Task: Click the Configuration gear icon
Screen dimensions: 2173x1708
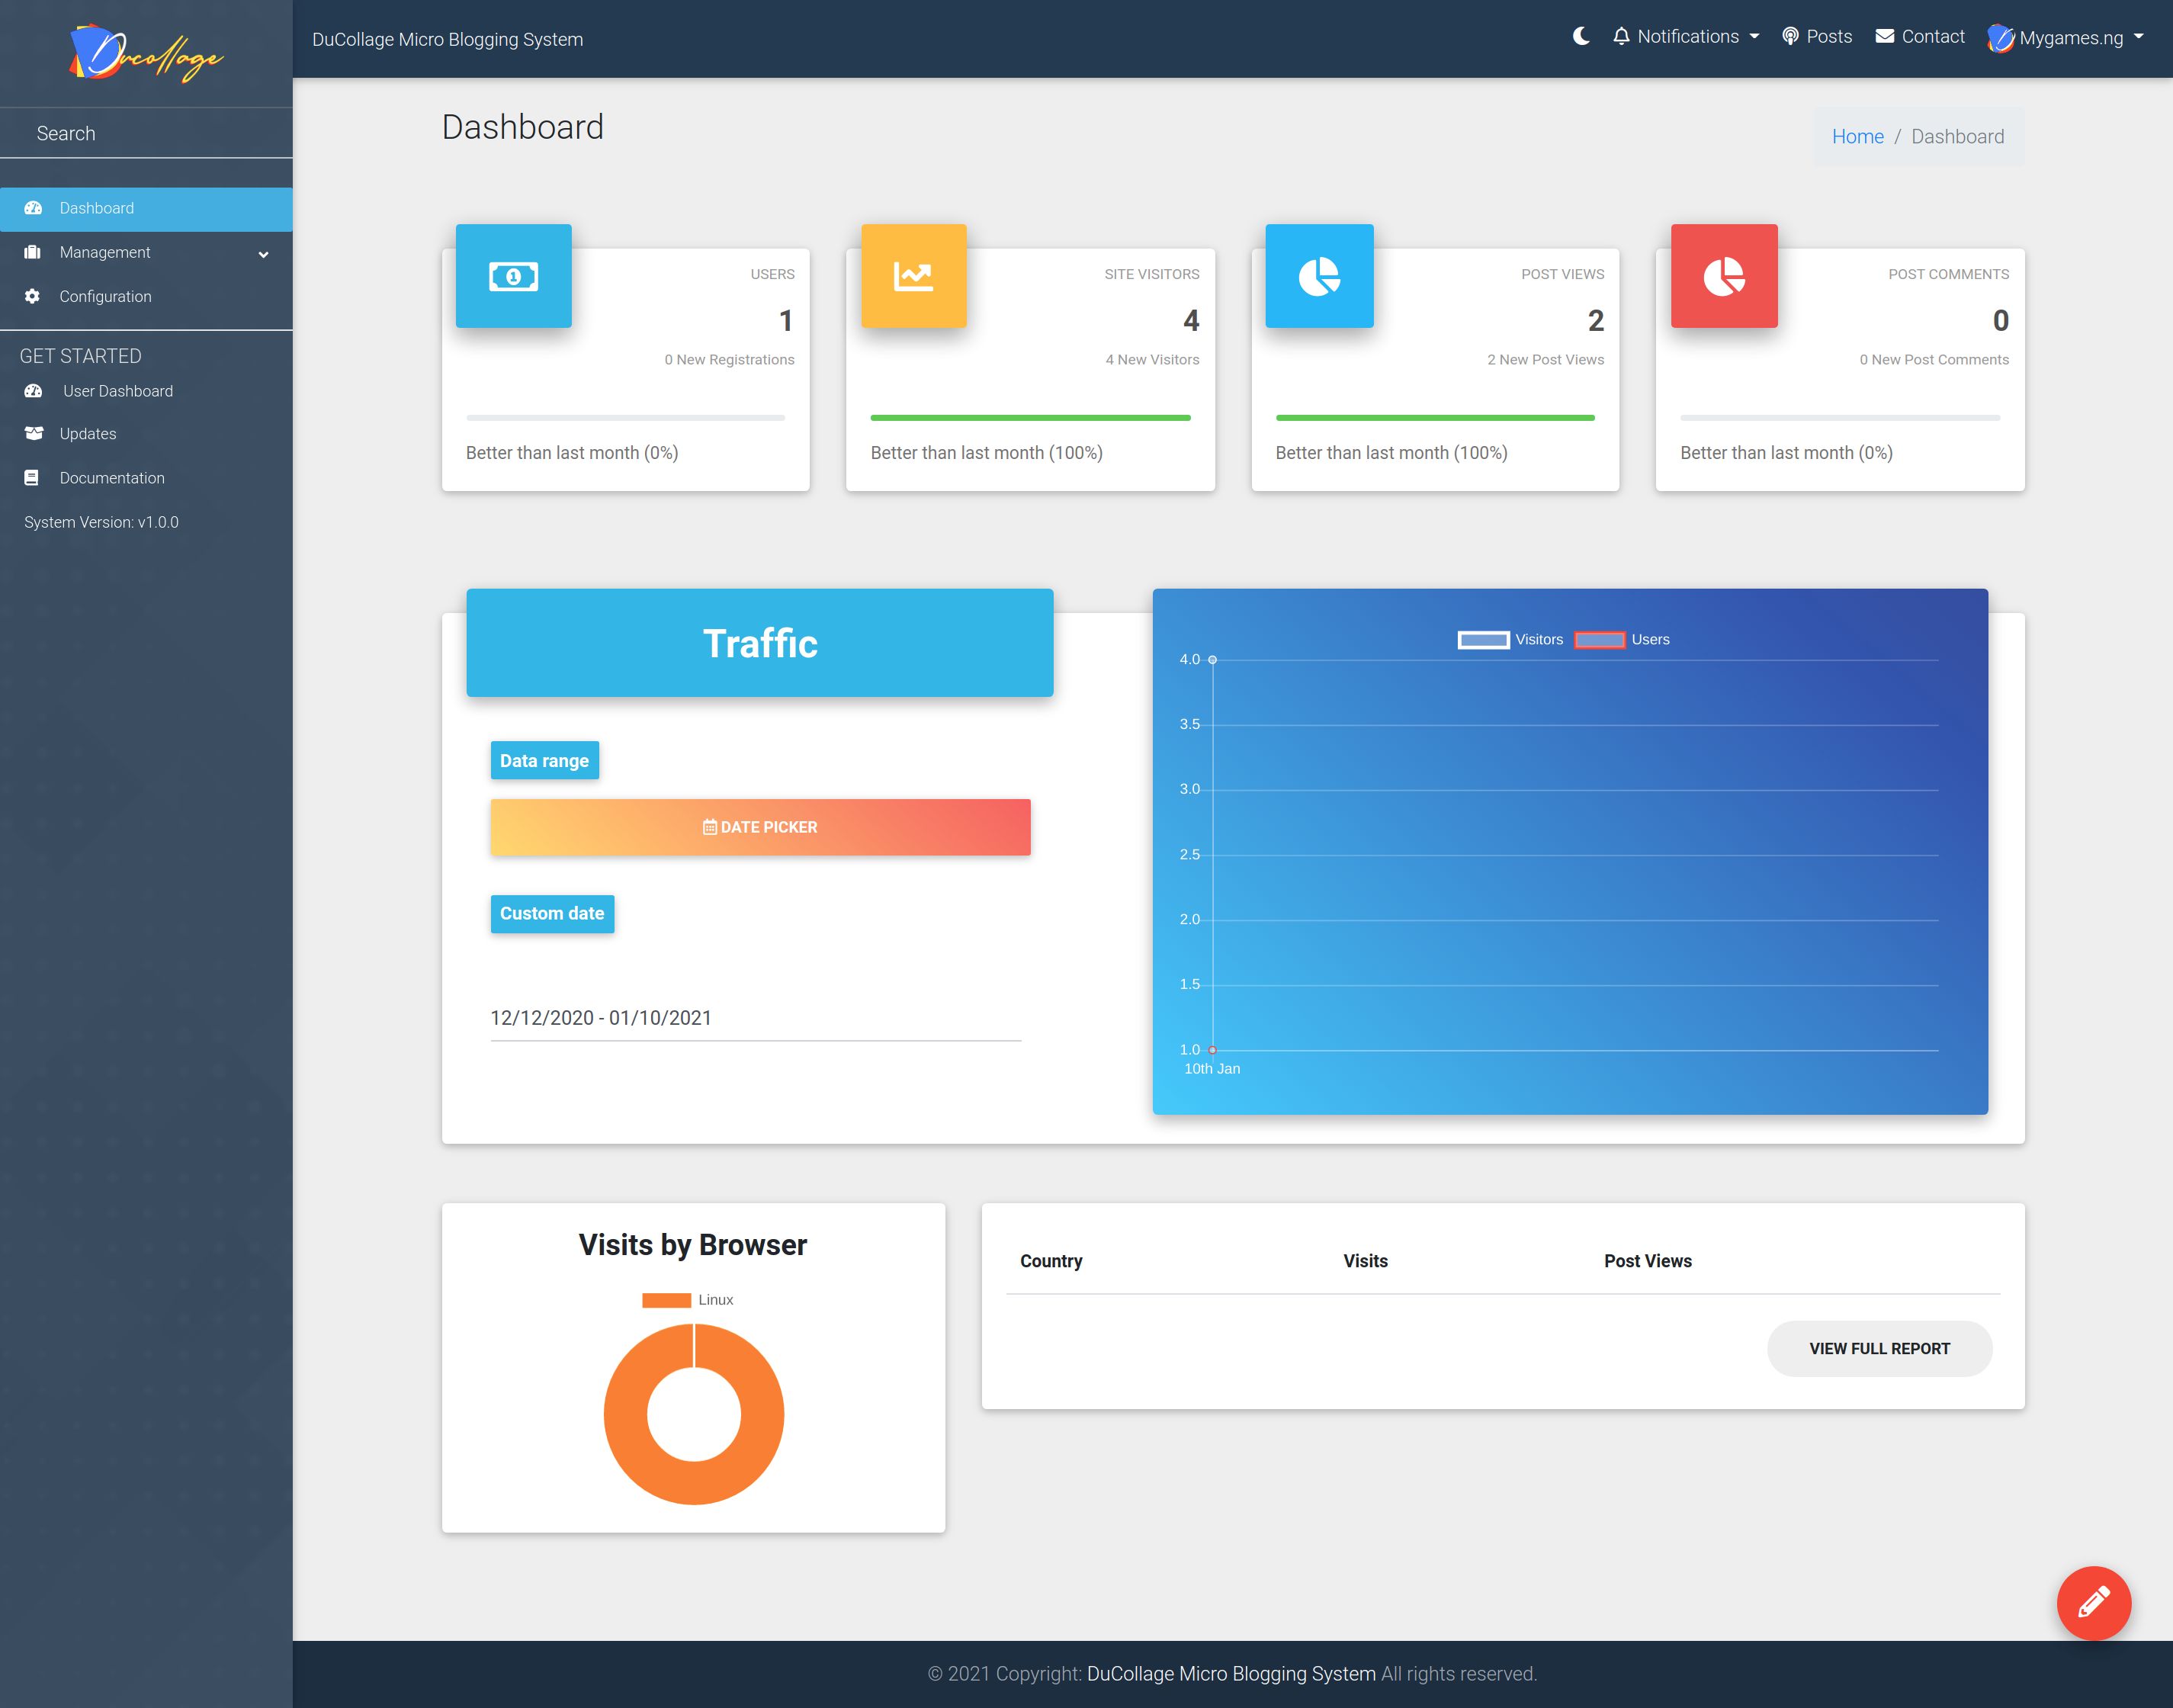Action: (x=32, y=296)
